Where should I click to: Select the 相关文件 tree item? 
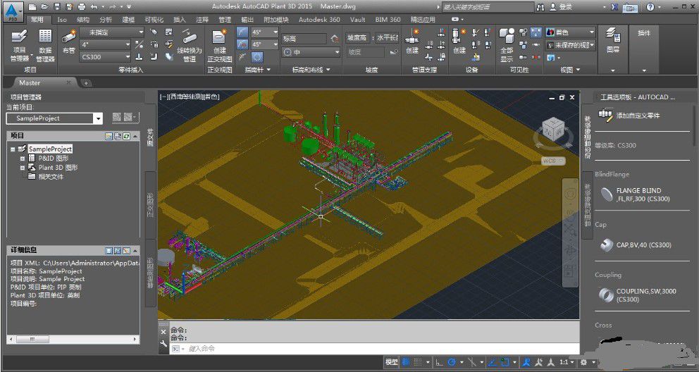point(51,177)
